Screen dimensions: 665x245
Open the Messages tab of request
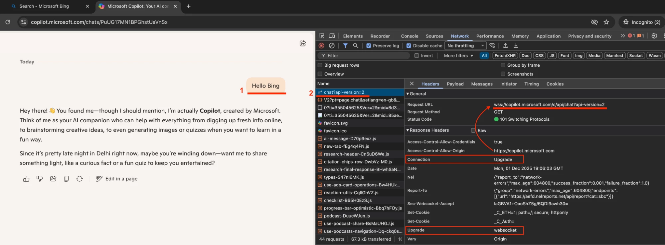(482, 84)
